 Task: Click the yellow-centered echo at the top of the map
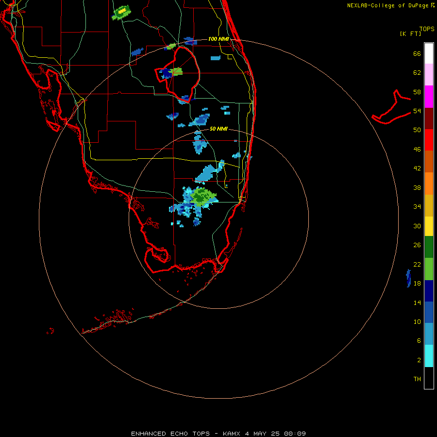click(x=121, y=13)
